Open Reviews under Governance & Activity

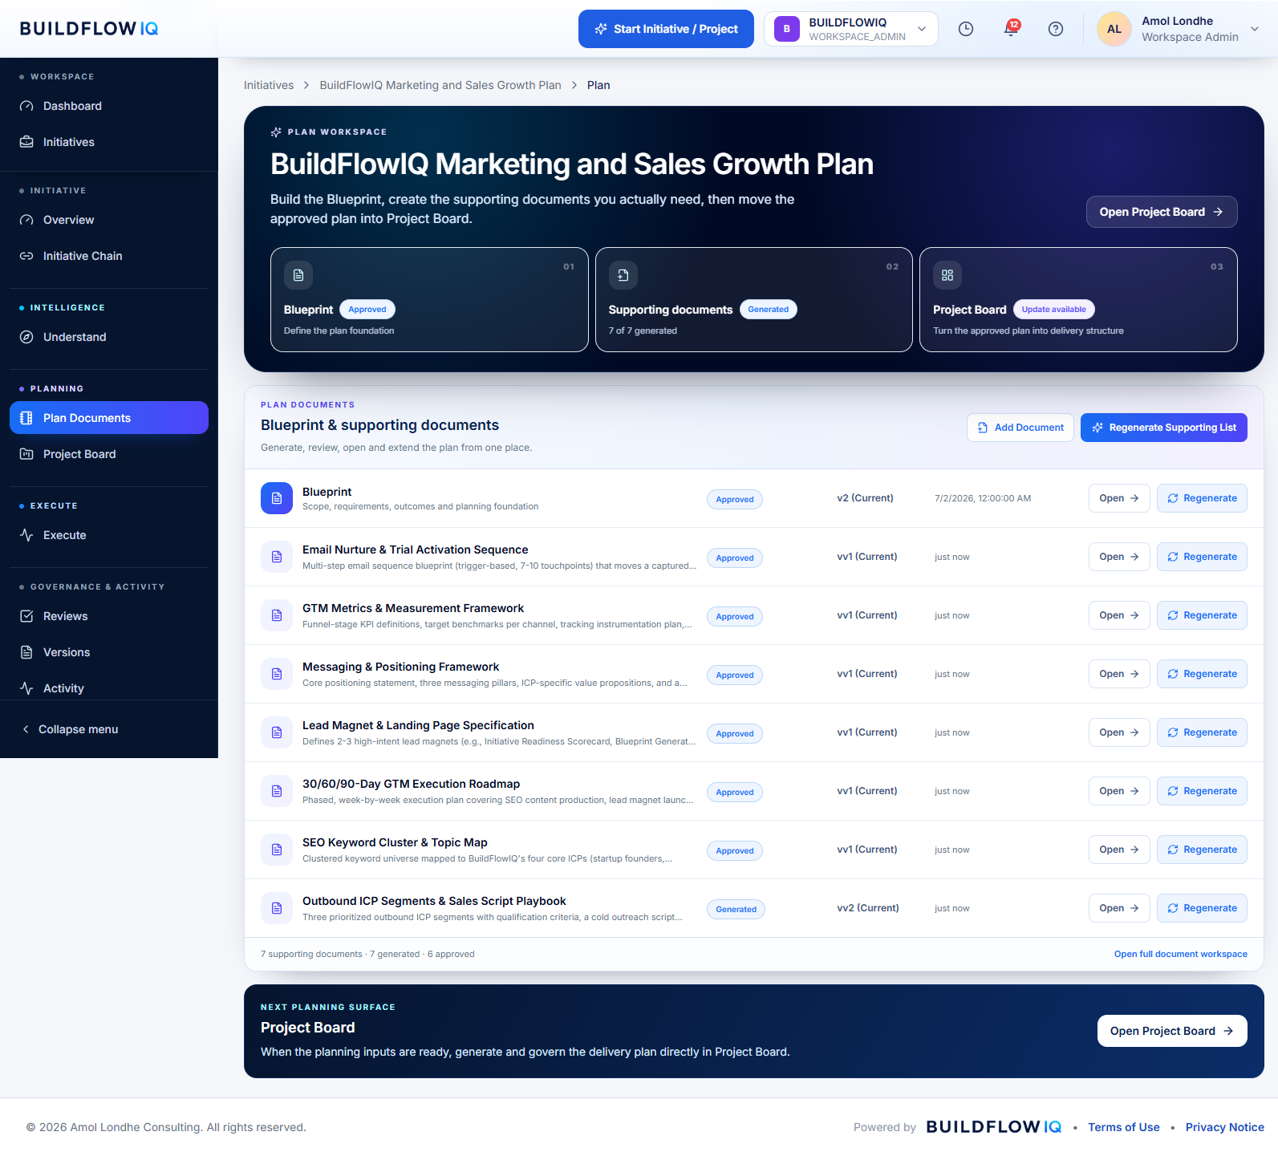coord(109,616)
